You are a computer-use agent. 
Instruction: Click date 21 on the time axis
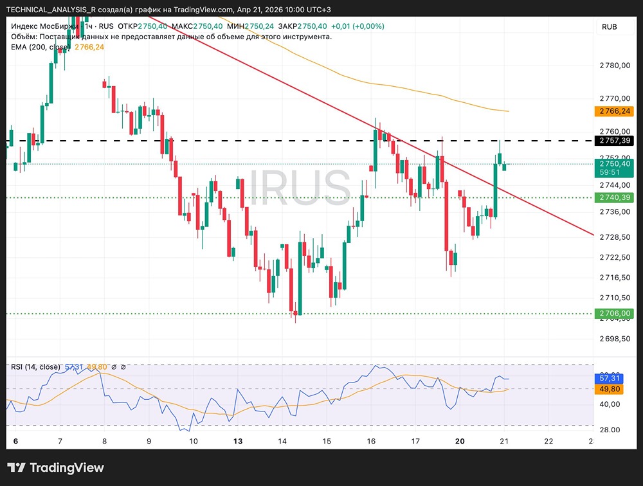pos(504,441)
